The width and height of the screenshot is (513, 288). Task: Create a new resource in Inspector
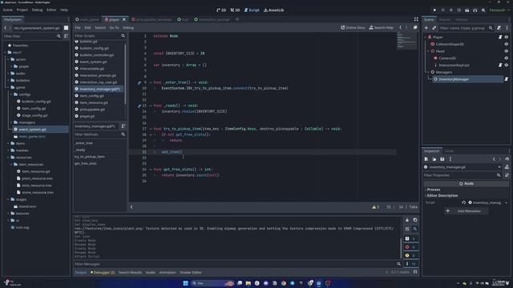(x=426, y=159)
